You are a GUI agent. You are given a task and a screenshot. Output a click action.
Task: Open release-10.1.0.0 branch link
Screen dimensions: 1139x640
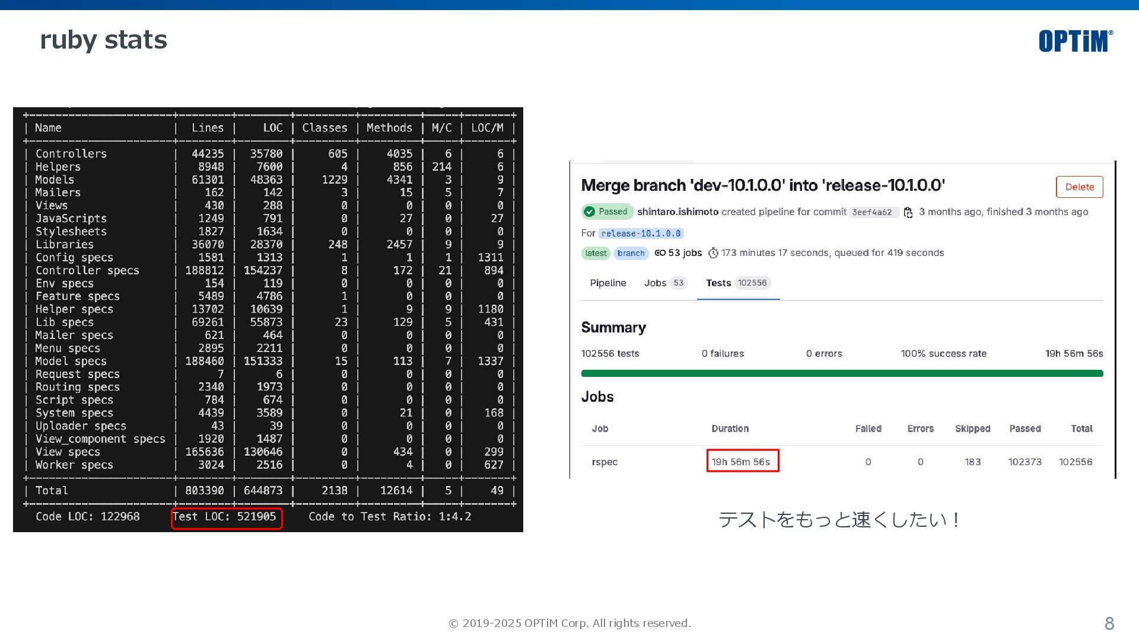641,233
